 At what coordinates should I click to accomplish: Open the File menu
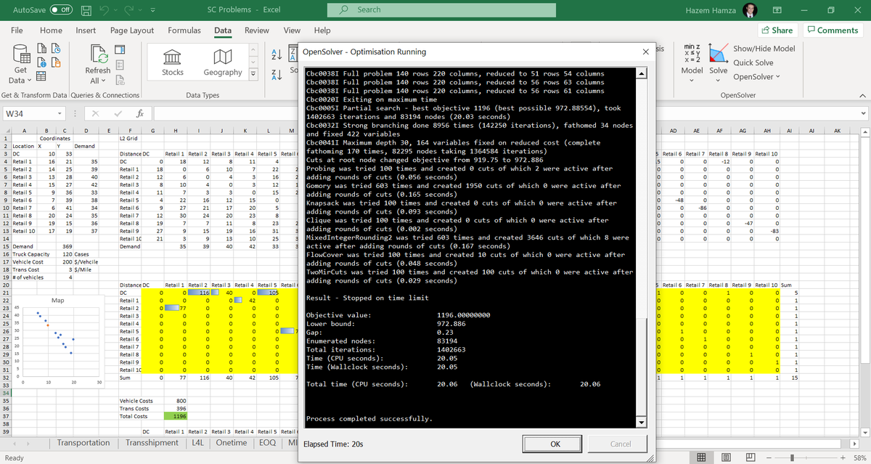coord(16,30)
